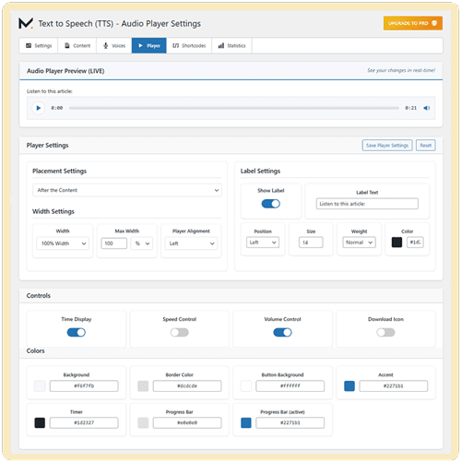Open the 100% Width dropdown
This screenshot has height=462, width=462.
63,243
